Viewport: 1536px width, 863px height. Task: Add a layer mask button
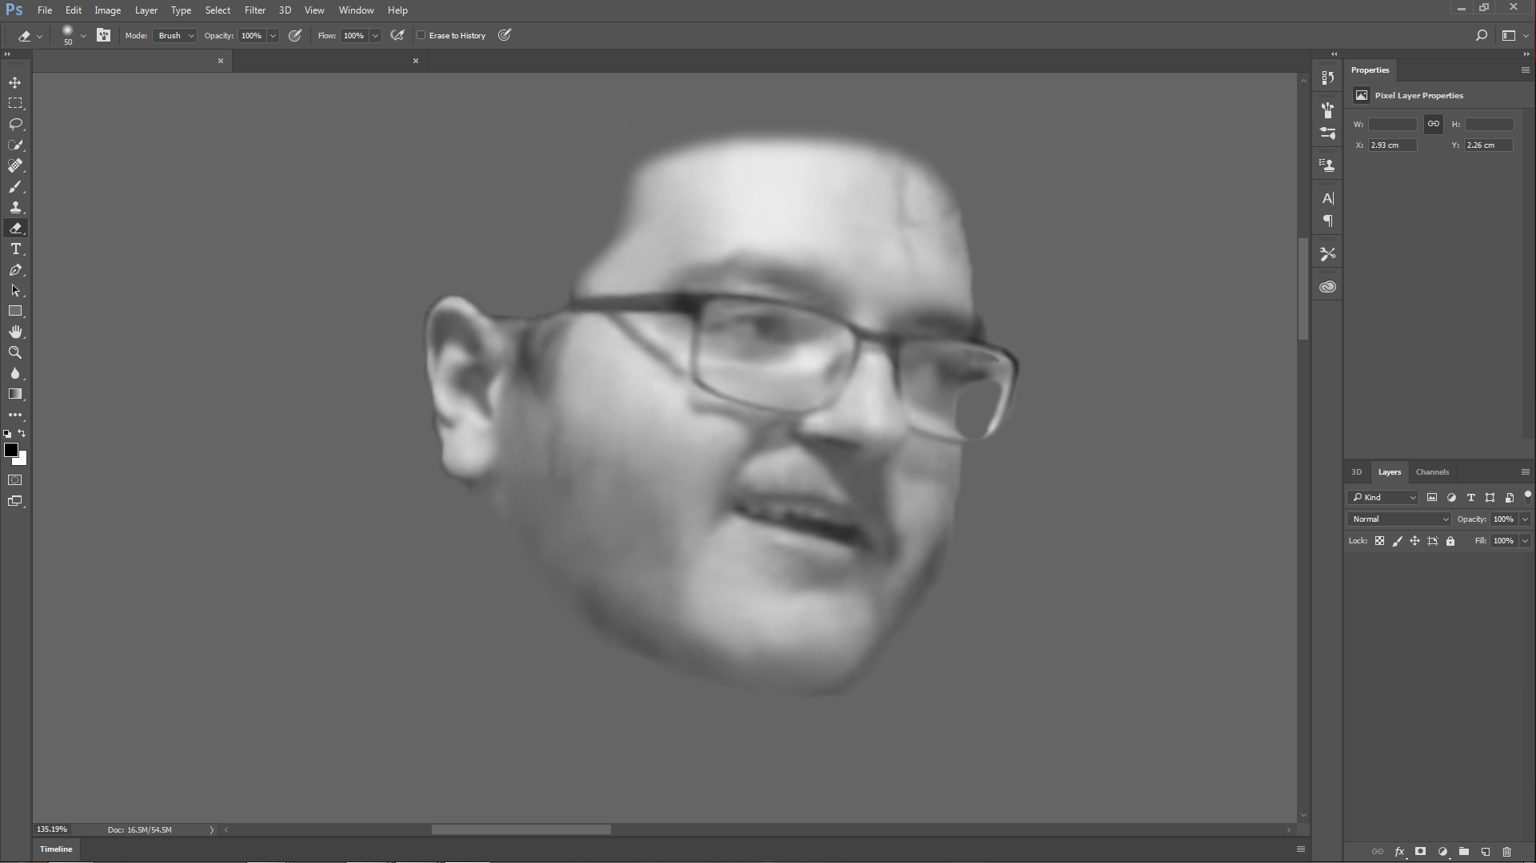pyautogui.click(x=1420, y=852)
